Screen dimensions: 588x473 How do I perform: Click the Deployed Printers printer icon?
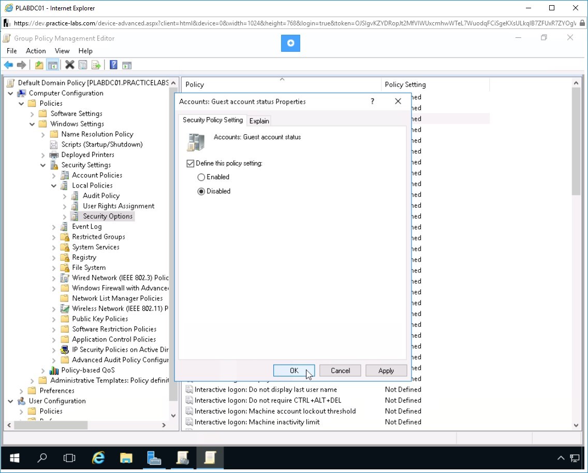tap(54, 155)
